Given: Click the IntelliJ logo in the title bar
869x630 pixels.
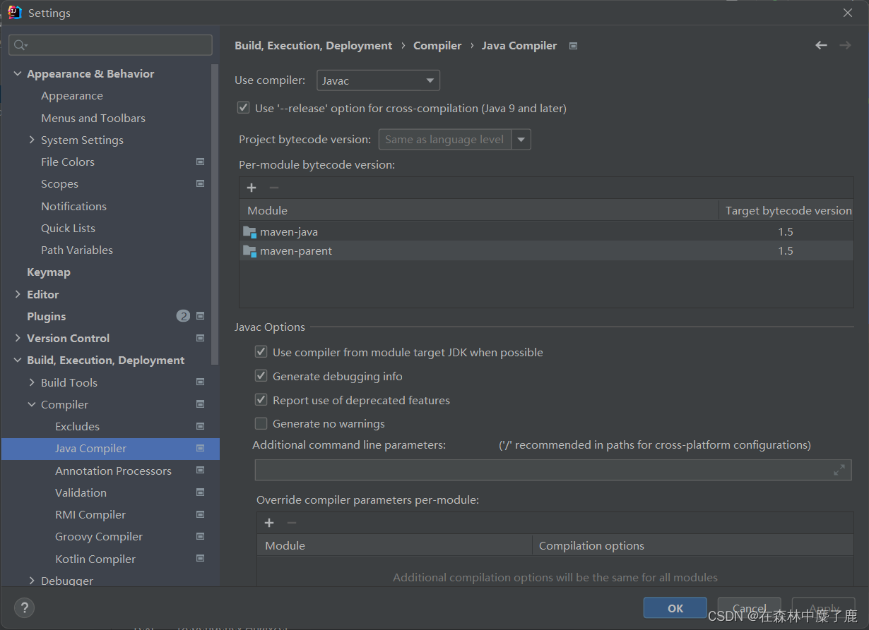Looking at the screenshot, I should coord(14,13).
